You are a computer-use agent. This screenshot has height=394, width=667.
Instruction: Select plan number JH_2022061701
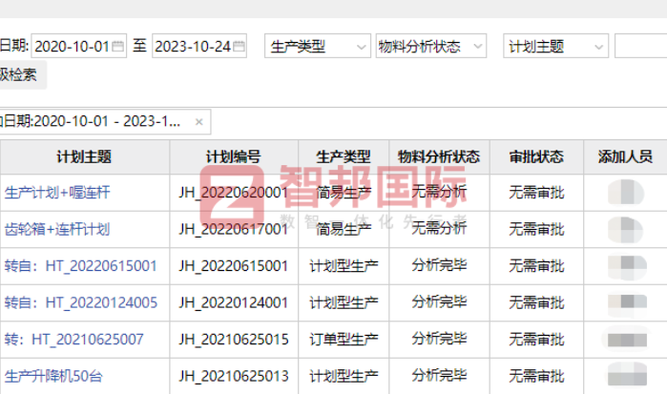pyautogui.click(x=234, y=229)
